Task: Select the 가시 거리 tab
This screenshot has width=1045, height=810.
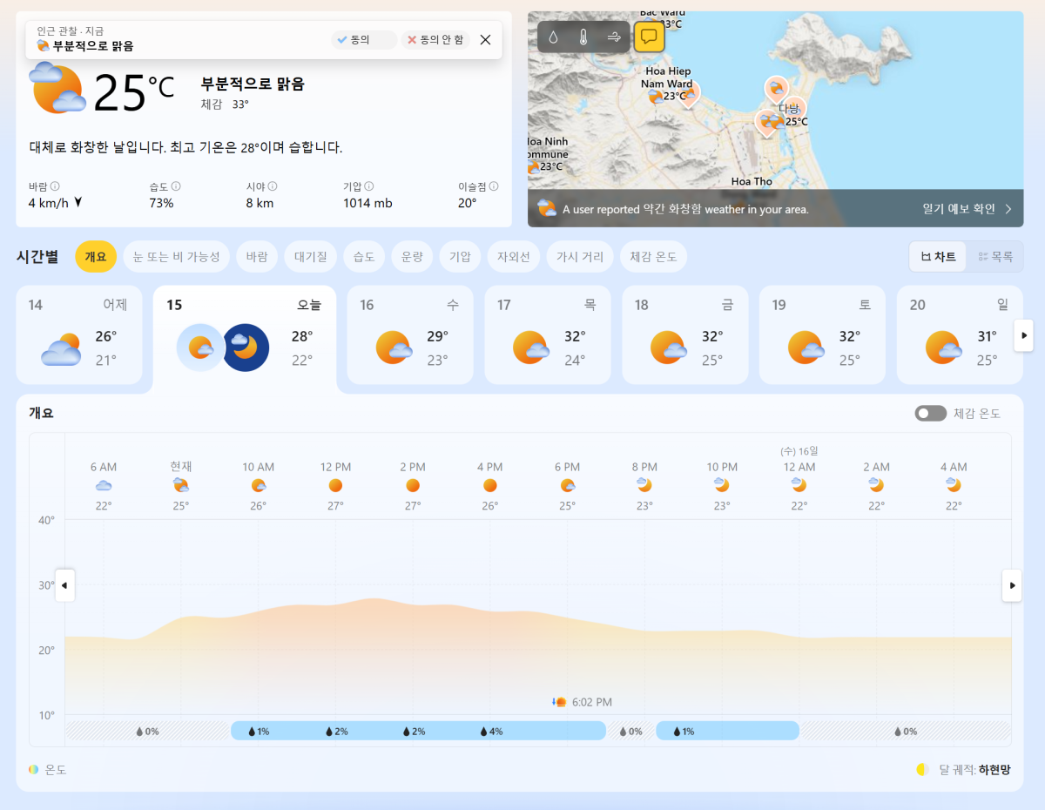Action: (580, 257)
